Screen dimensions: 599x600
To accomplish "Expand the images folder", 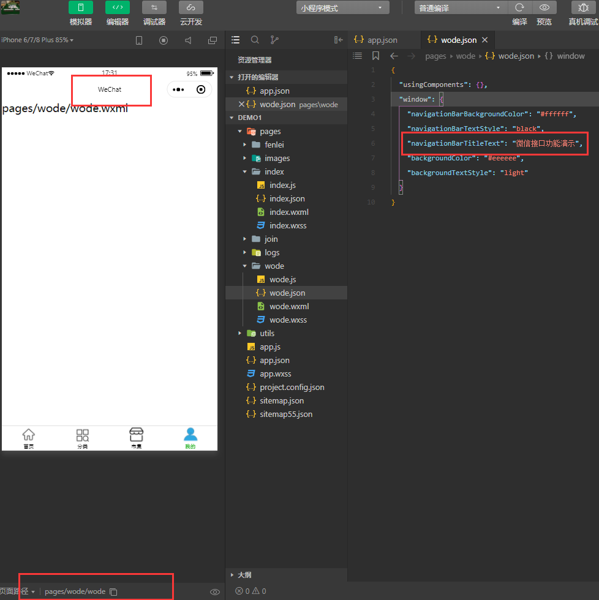I will [x=245, y=158].
